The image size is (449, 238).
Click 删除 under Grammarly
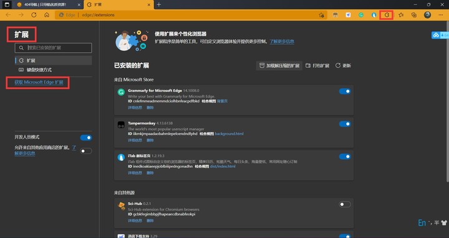pos(150,108)
